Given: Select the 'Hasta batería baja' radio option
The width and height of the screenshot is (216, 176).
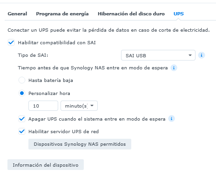Looking at the screenshot, I should pos(22,80).
